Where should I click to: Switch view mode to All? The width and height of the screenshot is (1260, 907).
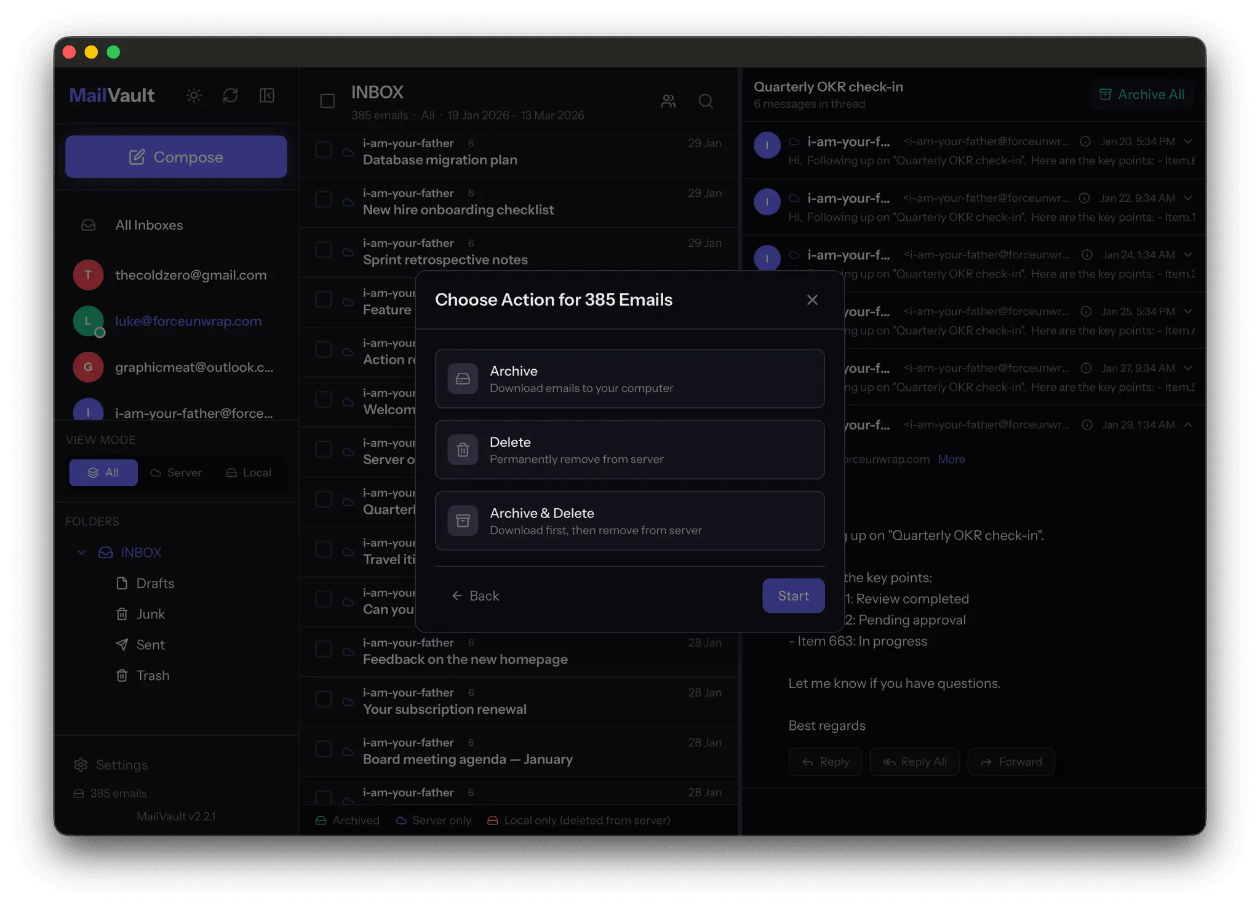click(x=103, y=473)
